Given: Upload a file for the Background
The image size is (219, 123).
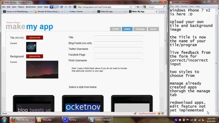Looking at the screenshot, I should (x=35, y=56).
